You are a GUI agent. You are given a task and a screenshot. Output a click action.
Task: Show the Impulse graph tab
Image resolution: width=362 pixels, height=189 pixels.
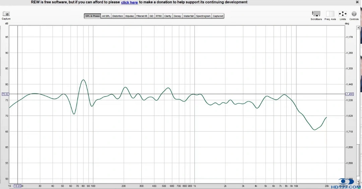(x=129, y=16)
